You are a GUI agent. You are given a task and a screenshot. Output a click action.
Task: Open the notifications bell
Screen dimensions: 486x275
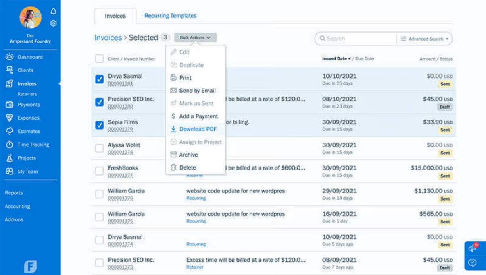tap(54, 11)
